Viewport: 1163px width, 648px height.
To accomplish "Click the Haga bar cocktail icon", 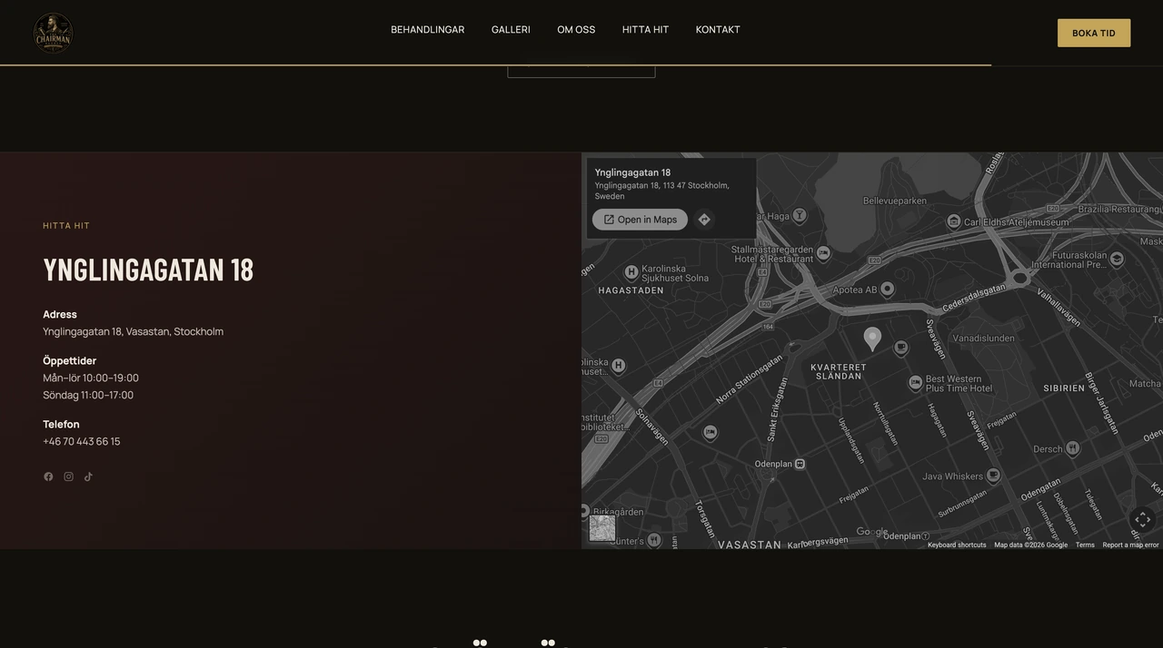I will click(800, 215).
